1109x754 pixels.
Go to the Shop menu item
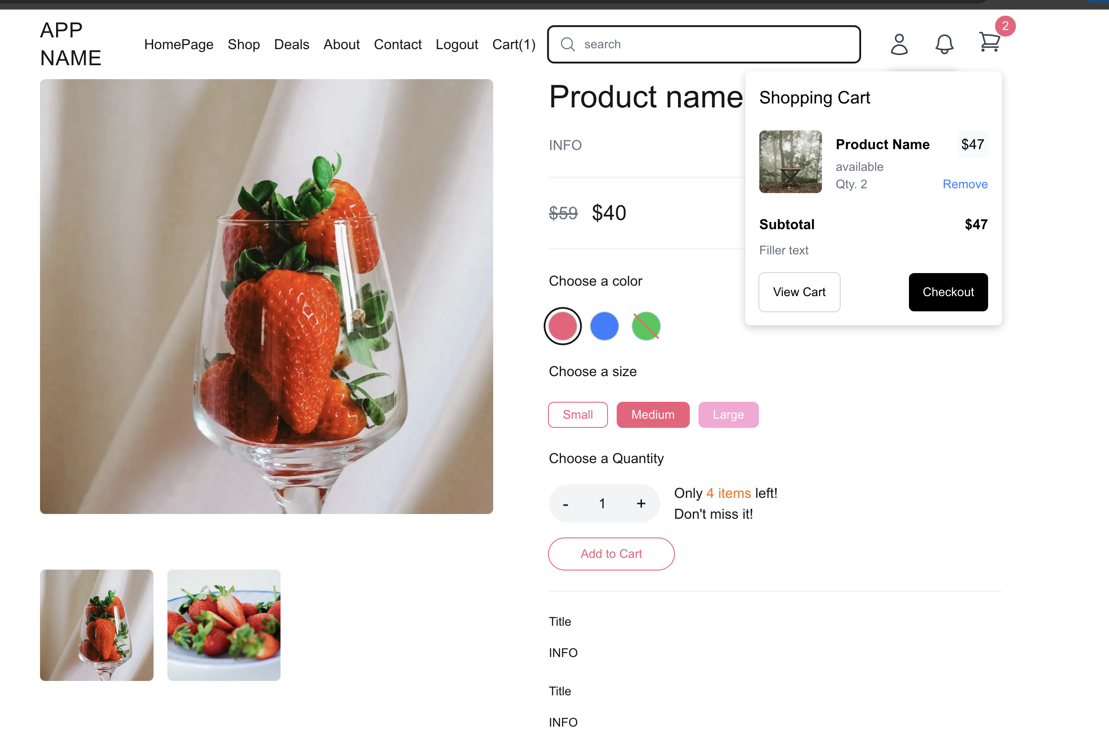244,44
